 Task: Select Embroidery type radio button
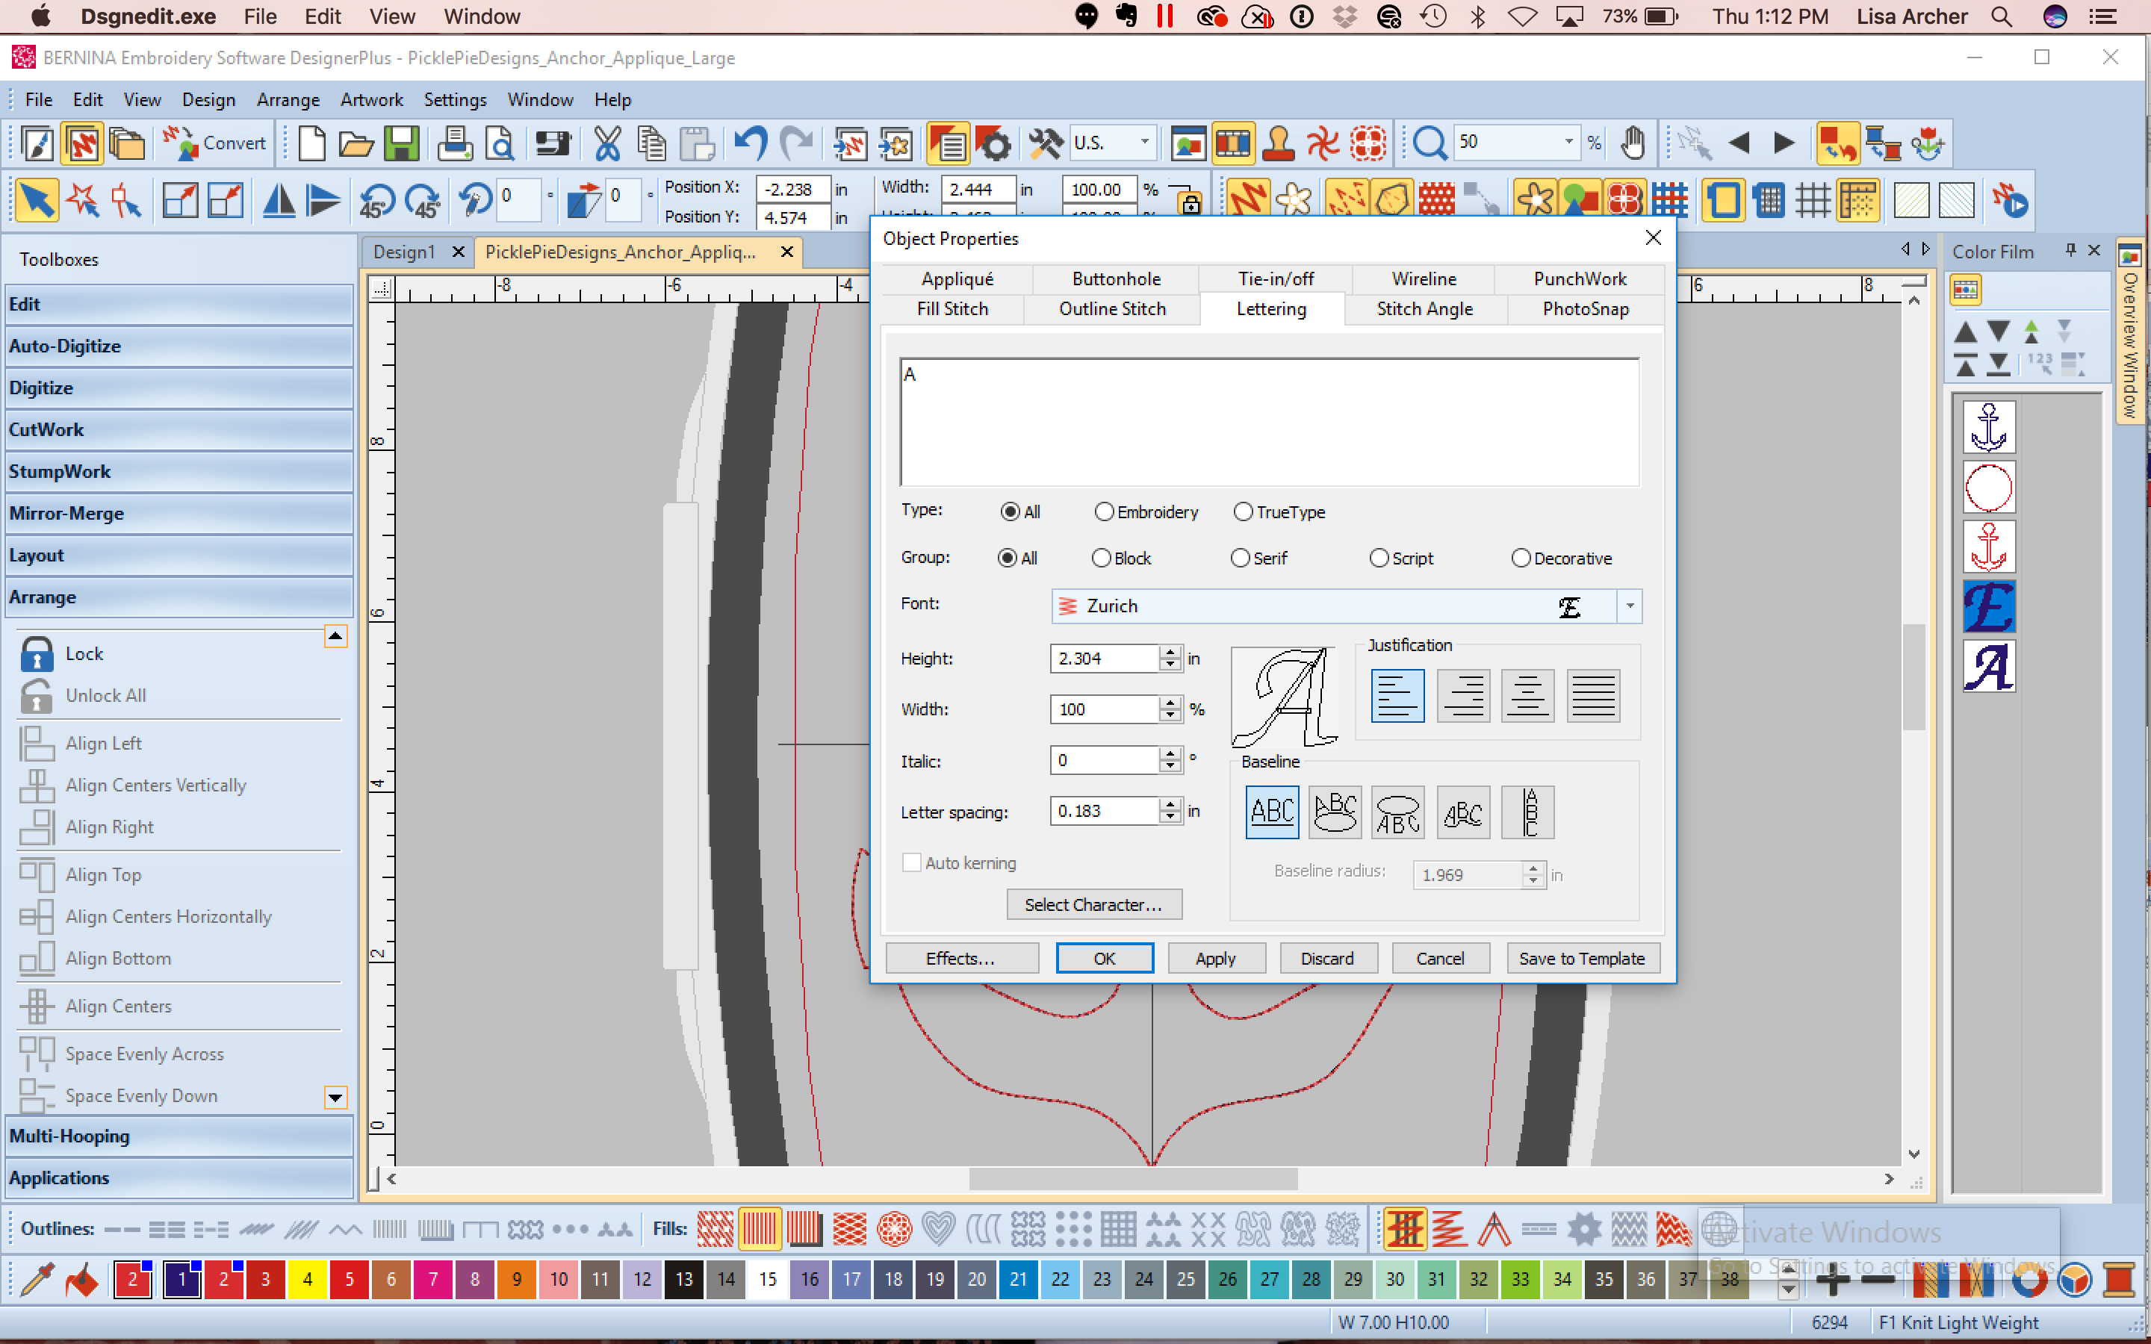[x=1103, y=512]
